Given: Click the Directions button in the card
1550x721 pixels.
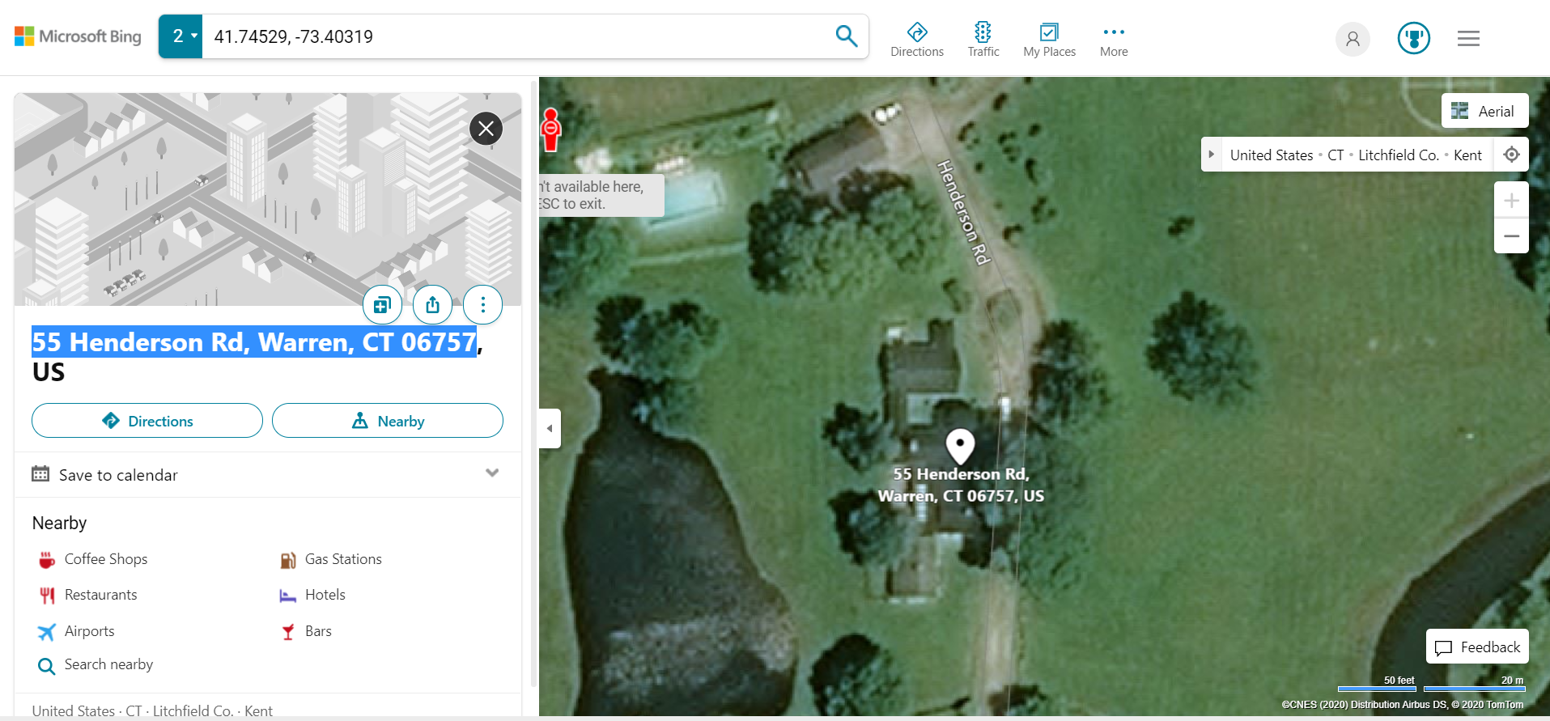Looking at the screenshot, I should pos(147,421).
